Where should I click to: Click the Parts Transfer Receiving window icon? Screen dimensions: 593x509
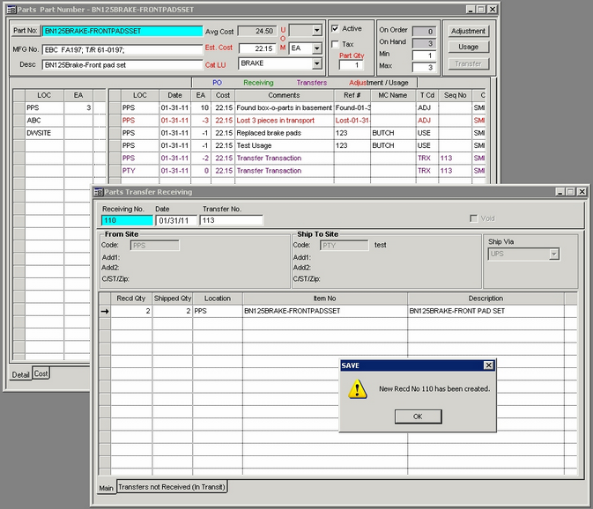point(98,192)
